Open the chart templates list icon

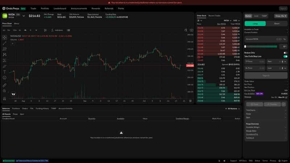69,30
